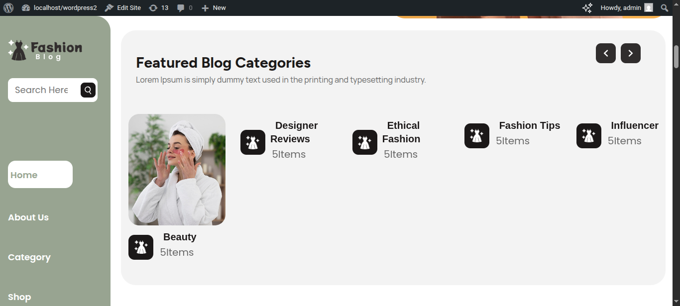Click the Ethical Fashion dress icon
The width and height of the screenshot is (680, 306).
pos(365,142)
